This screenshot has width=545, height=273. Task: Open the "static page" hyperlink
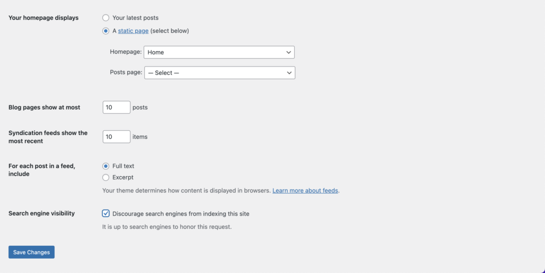tap(133, 31)
